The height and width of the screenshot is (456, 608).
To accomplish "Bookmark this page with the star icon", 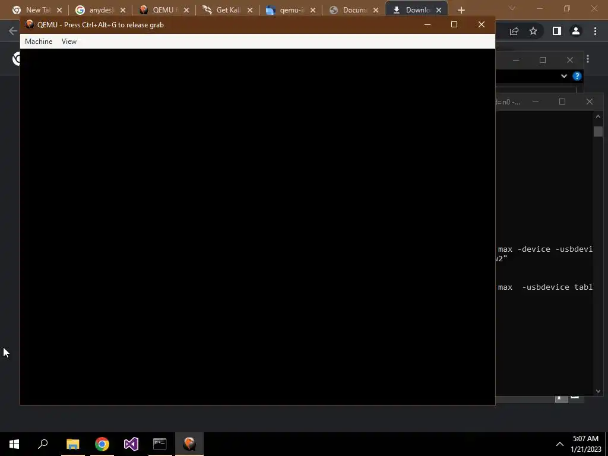I will coord(533,31).
